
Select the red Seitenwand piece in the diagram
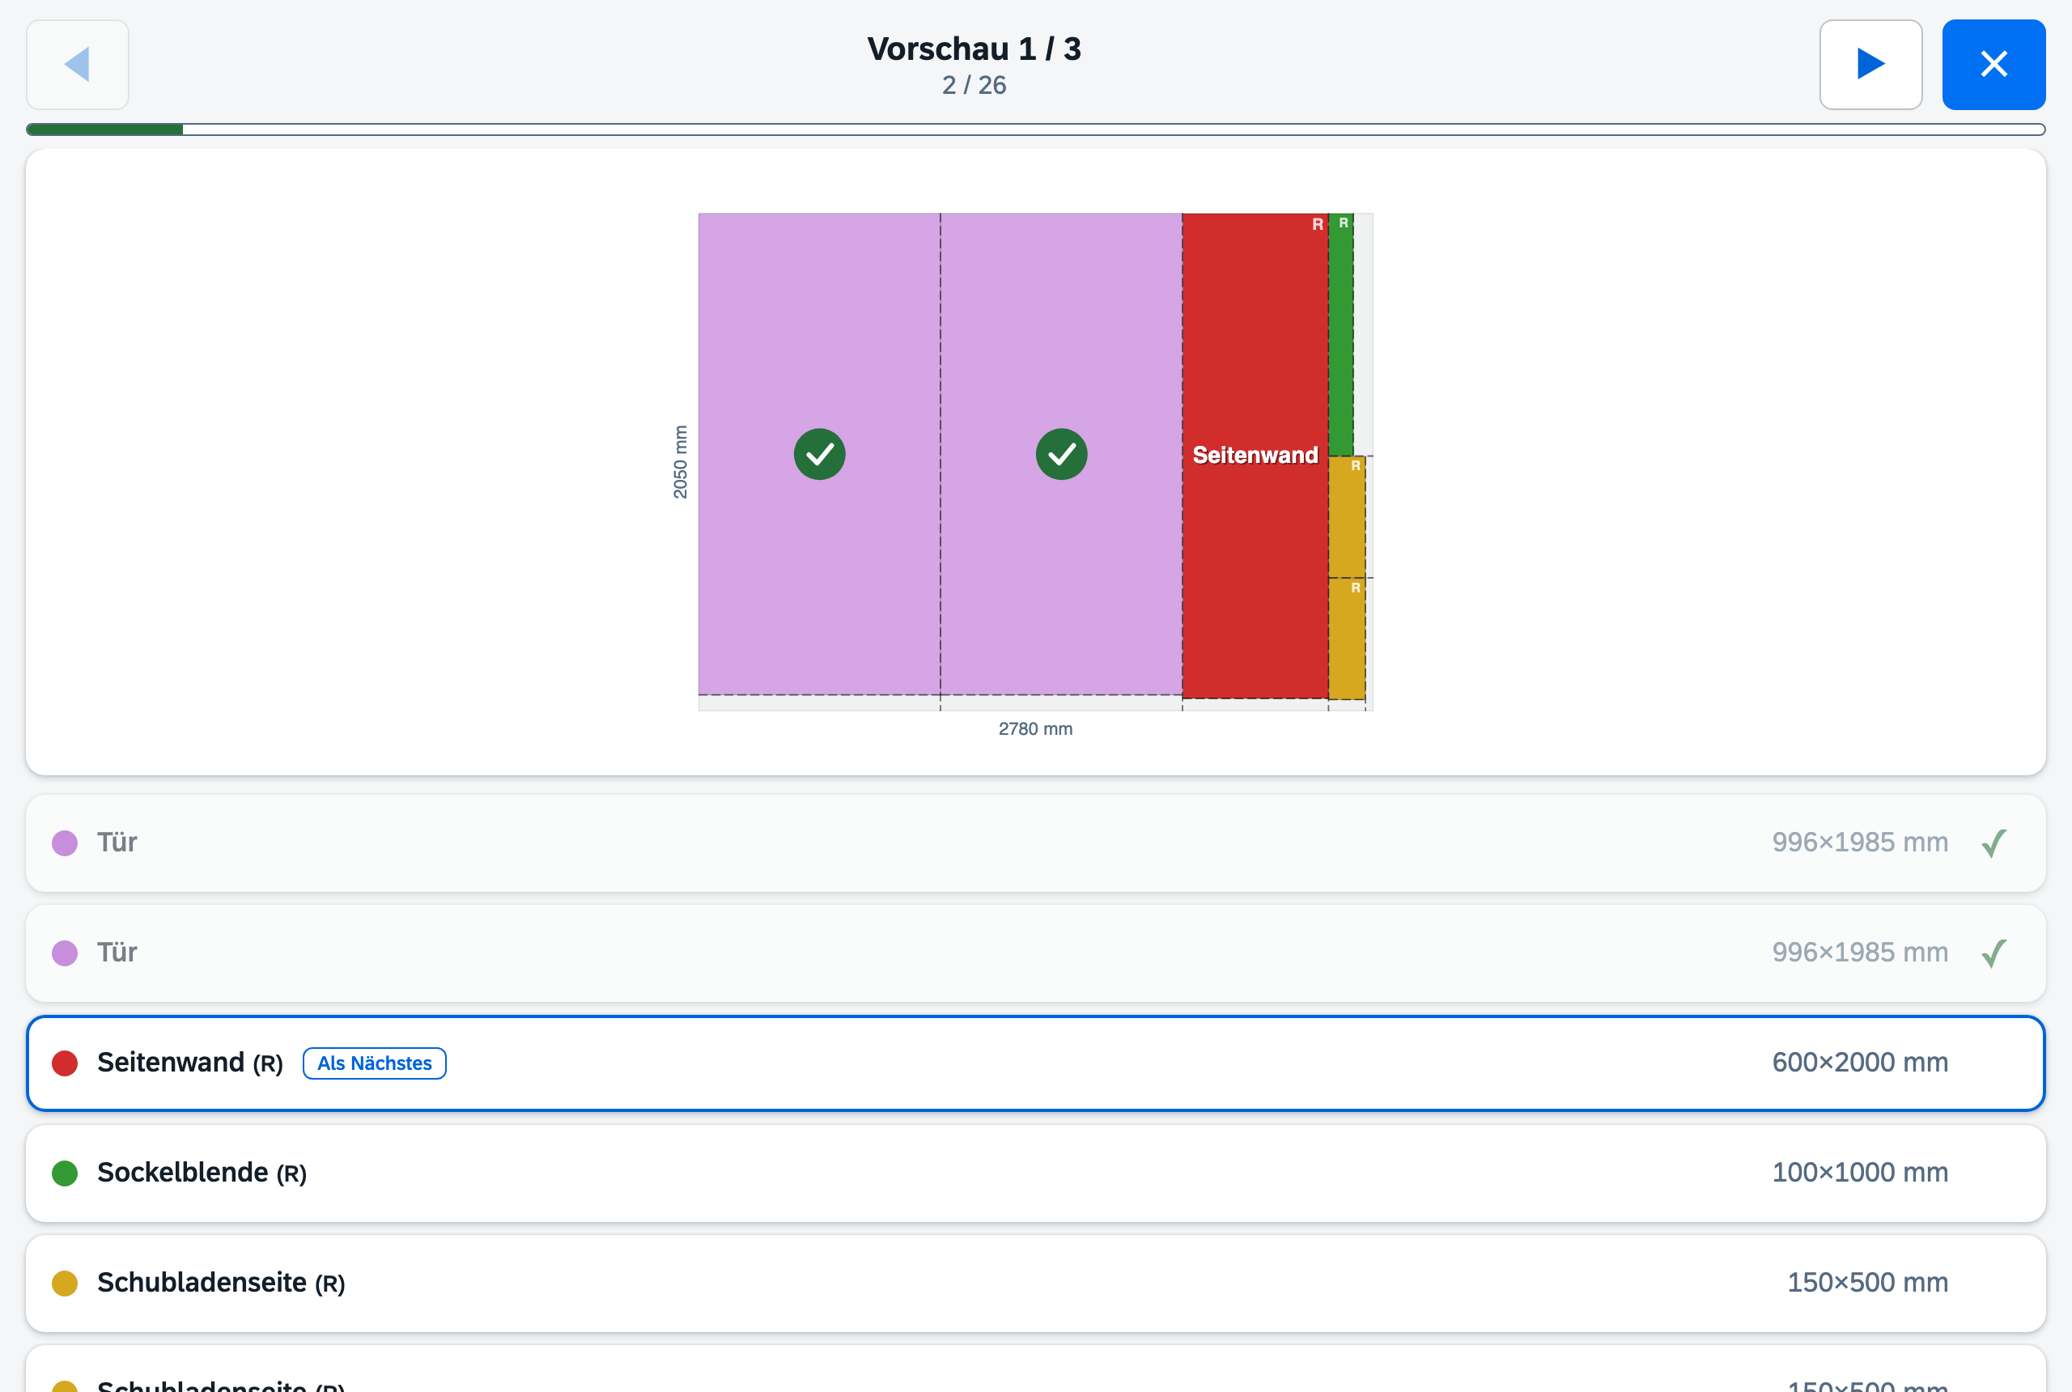[1255, 456]
